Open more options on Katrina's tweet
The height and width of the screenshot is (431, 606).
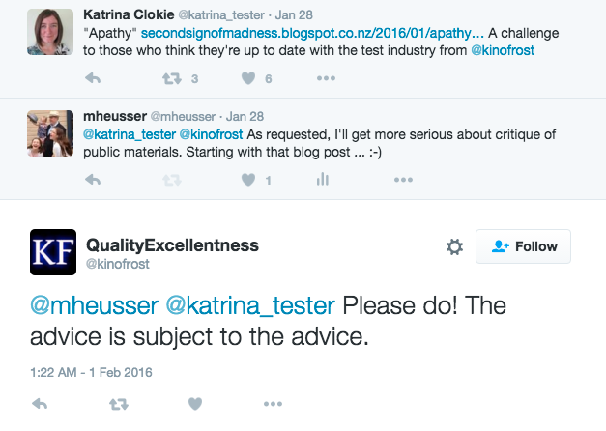[326, 78]
